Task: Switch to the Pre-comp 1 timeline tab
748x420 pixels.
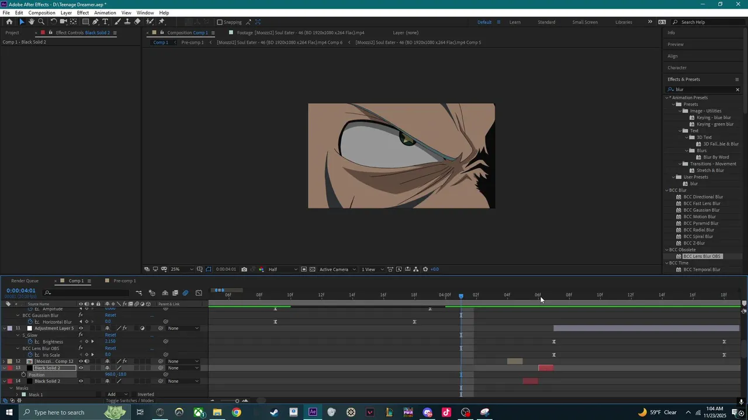Action: click(x=124, y=281)
